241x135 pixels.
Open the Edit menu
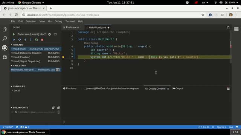click(20, 21)
